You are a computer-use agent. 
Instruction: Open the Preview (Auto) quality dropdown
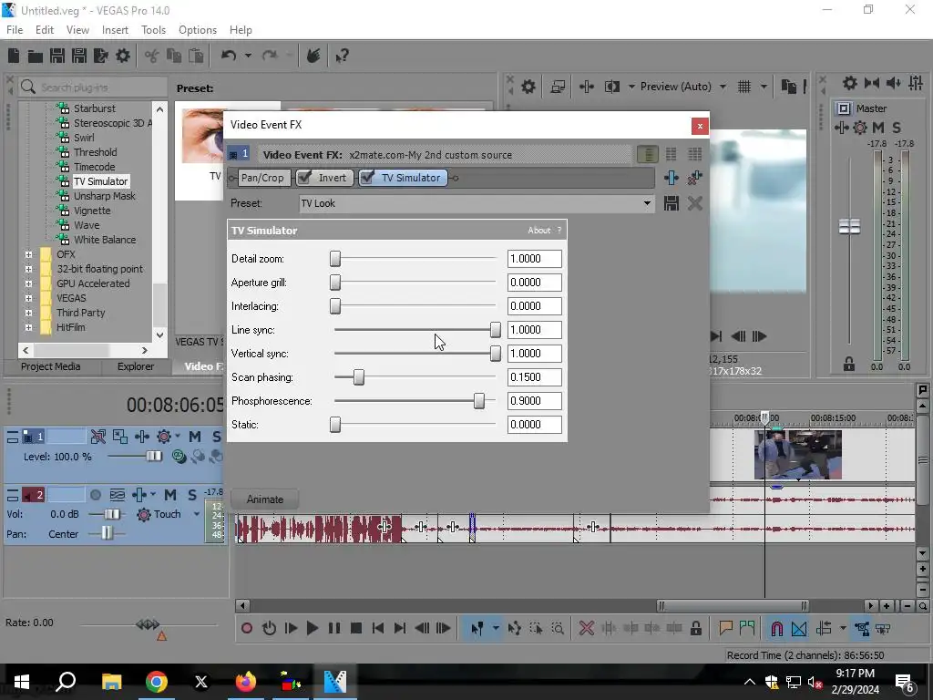click(723, 87)
